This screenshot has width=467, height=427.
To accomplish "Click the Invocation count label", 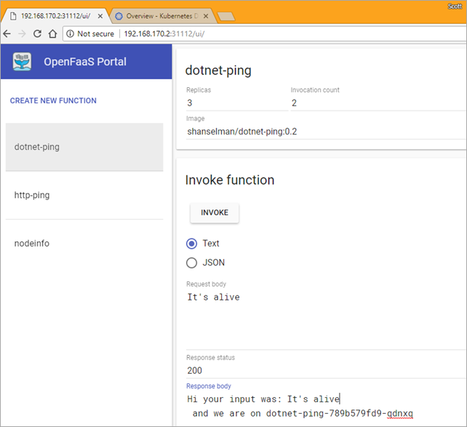I will point(315,90).
